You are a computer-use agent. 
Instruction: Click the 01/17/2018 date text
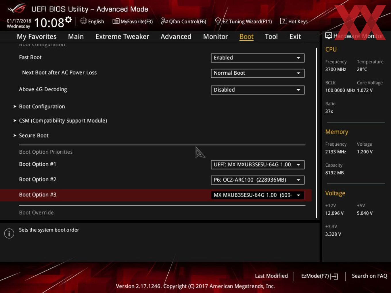19,21
